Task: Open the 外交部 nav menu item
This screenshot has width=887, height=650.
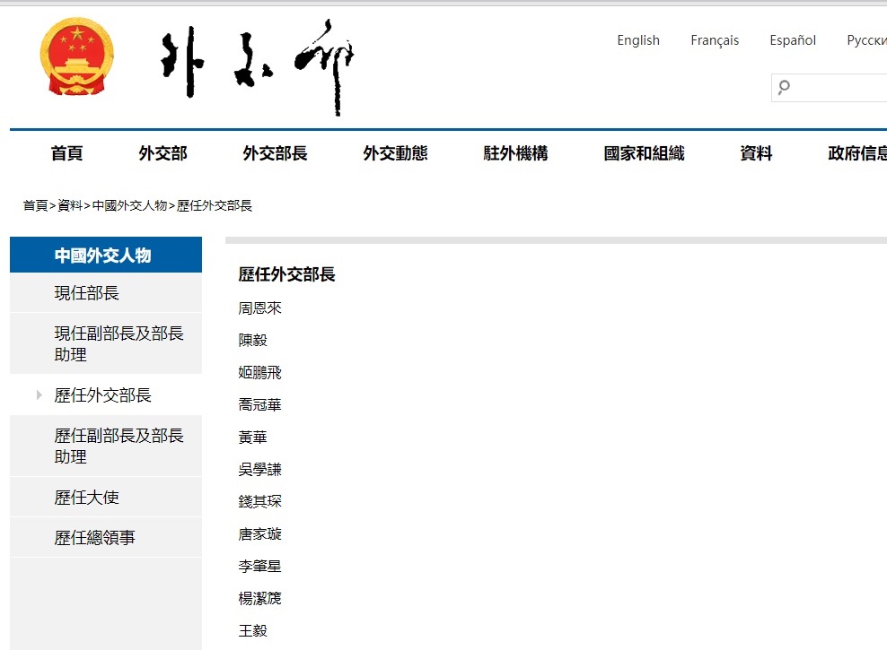Action: coord(162,153)
